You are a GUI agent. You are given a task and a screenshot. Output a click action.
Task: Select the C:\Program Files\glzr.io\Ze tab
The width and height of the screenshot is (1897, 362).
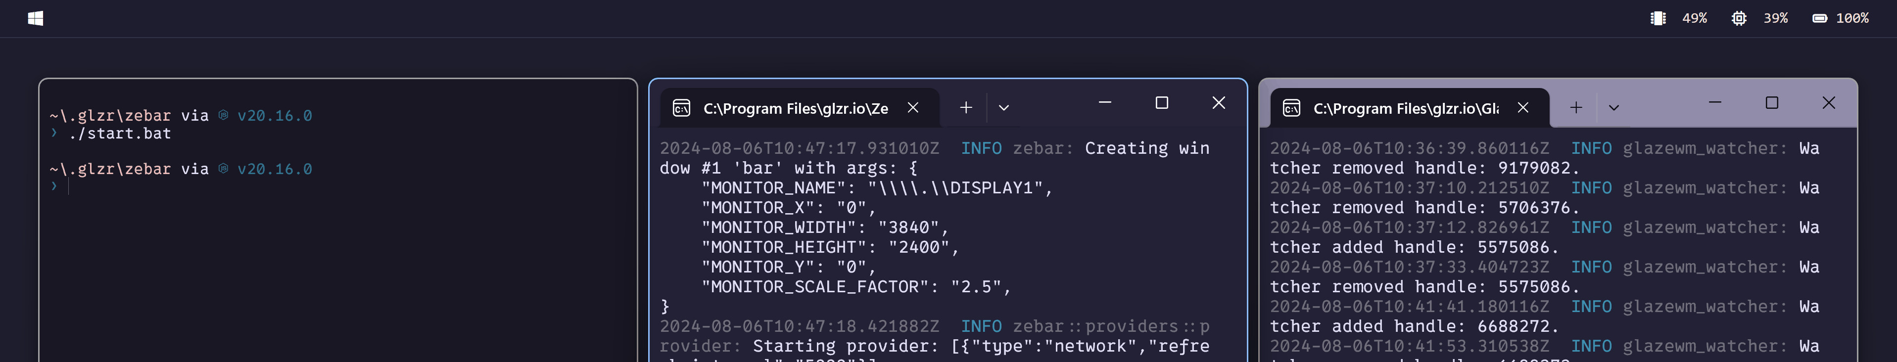point(795,109)
